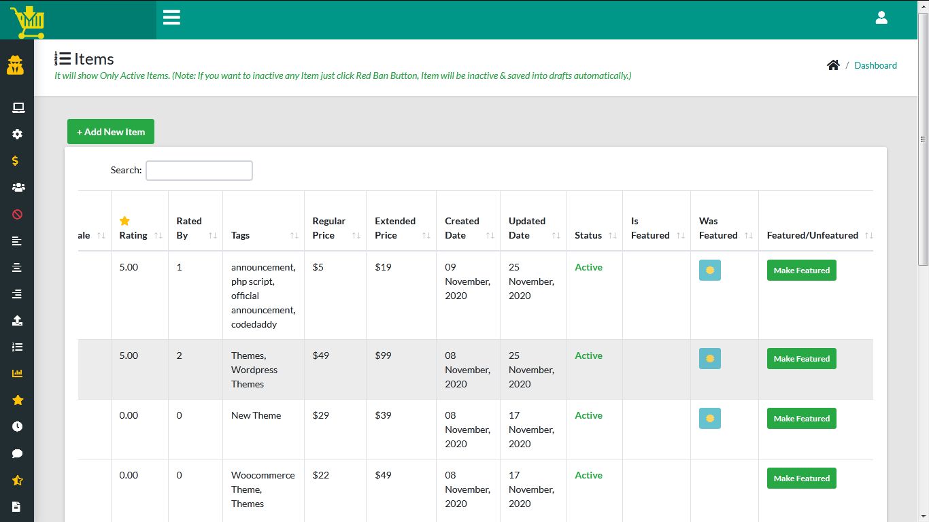
Task: Open the settings gear in sidebar
Action: coord(18,135)
